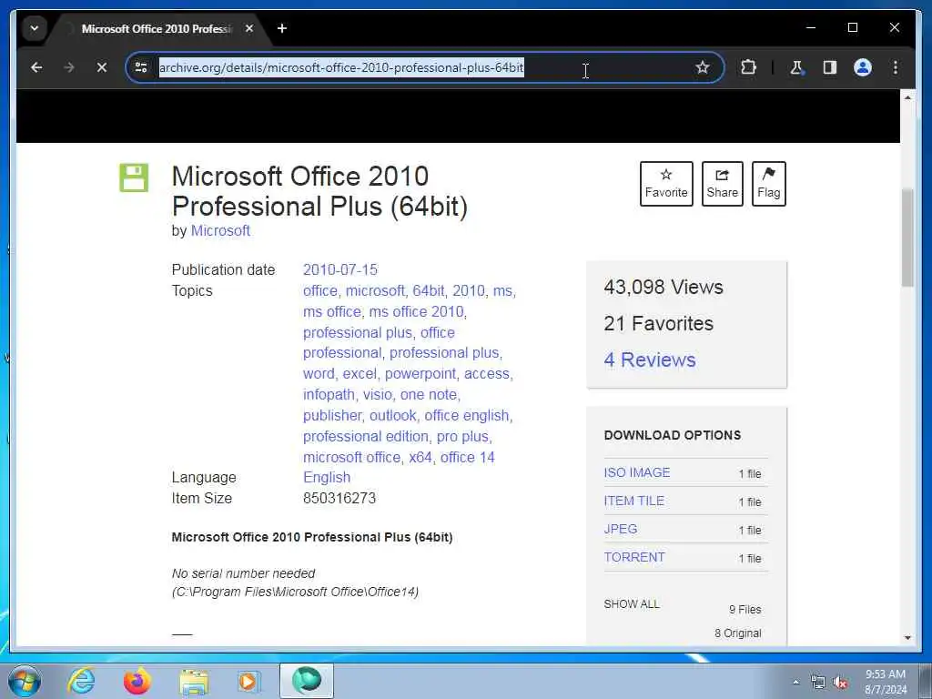The width and height of the screenshot is (932, 699).
Task: Click the forward navigation arrow
Action: click(x=69, y=67)
